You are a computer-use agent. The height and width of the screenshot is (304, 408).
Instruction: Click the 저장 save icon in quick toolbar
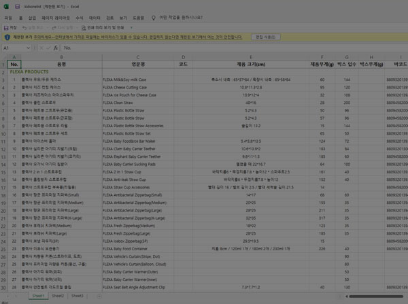point(5,28)
